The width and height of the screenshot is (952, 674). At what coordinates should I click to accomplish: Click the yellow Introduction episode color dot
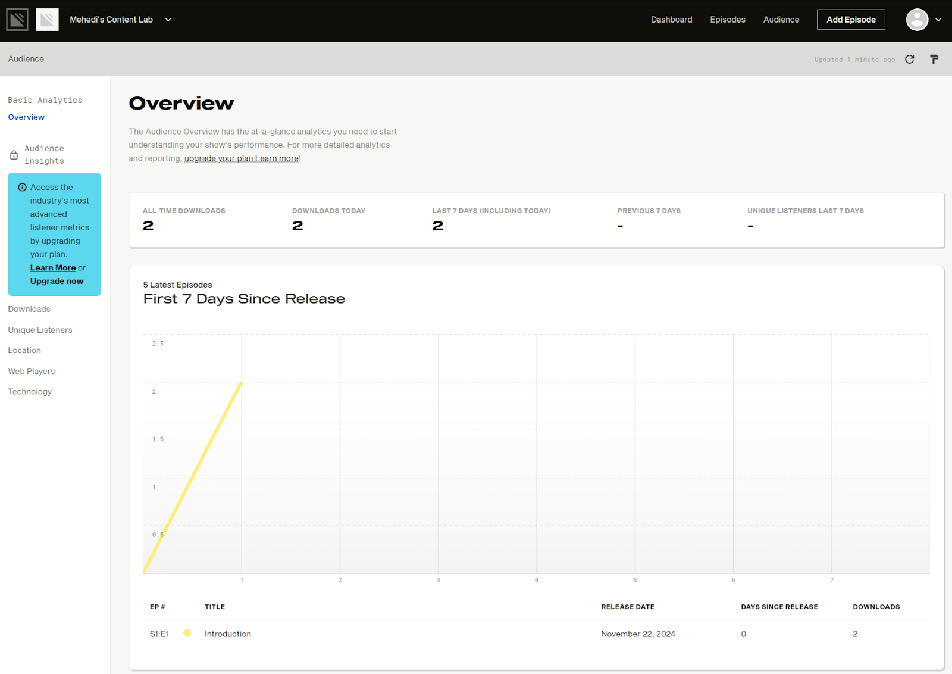pos(187,633)
